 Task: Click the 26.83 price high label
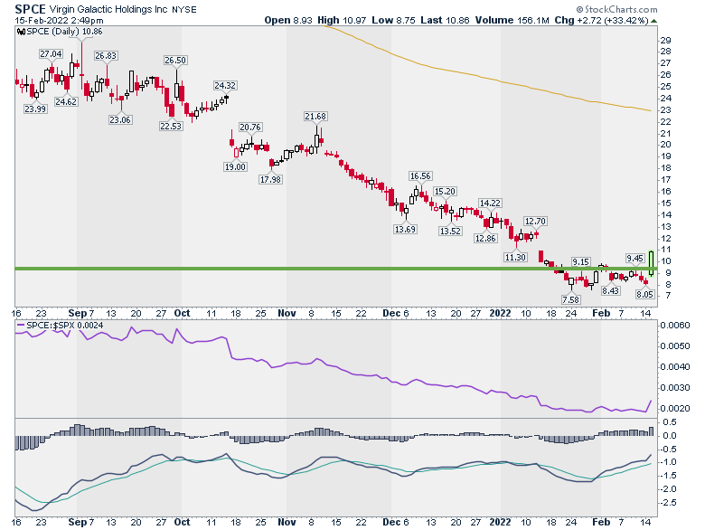click(x=106, y=55)
